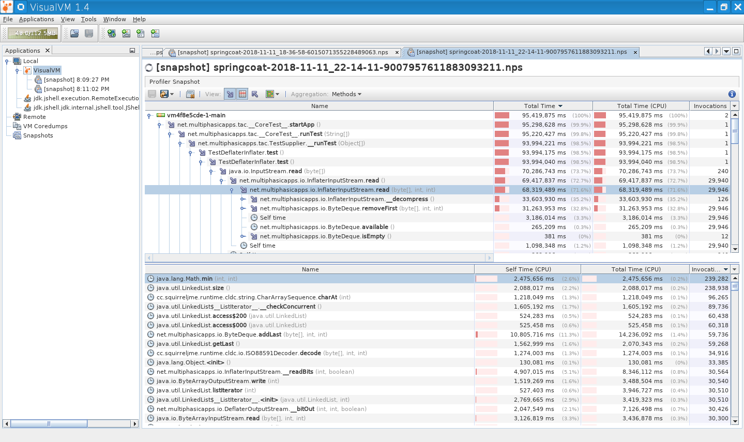Screen dimensions: 744x442
Task: Close the 18-36-58 snapshot tab
Action: 397,53
